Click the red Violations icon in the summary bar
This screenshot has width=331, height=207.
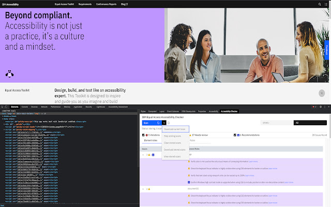pos(146,135)
